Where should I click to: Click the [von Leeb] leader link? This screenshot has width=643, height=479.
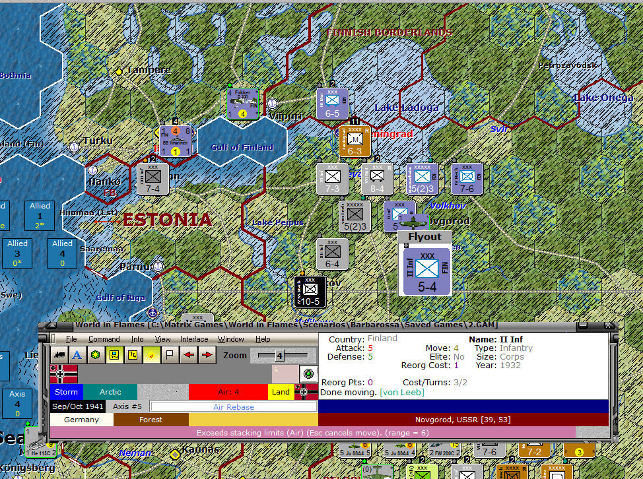tap(402, 392)
